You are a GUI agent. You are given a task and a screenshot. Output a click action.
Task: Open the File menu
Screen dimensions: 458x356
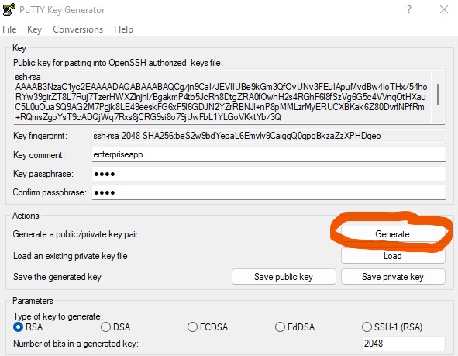click(x=9, y=29)
